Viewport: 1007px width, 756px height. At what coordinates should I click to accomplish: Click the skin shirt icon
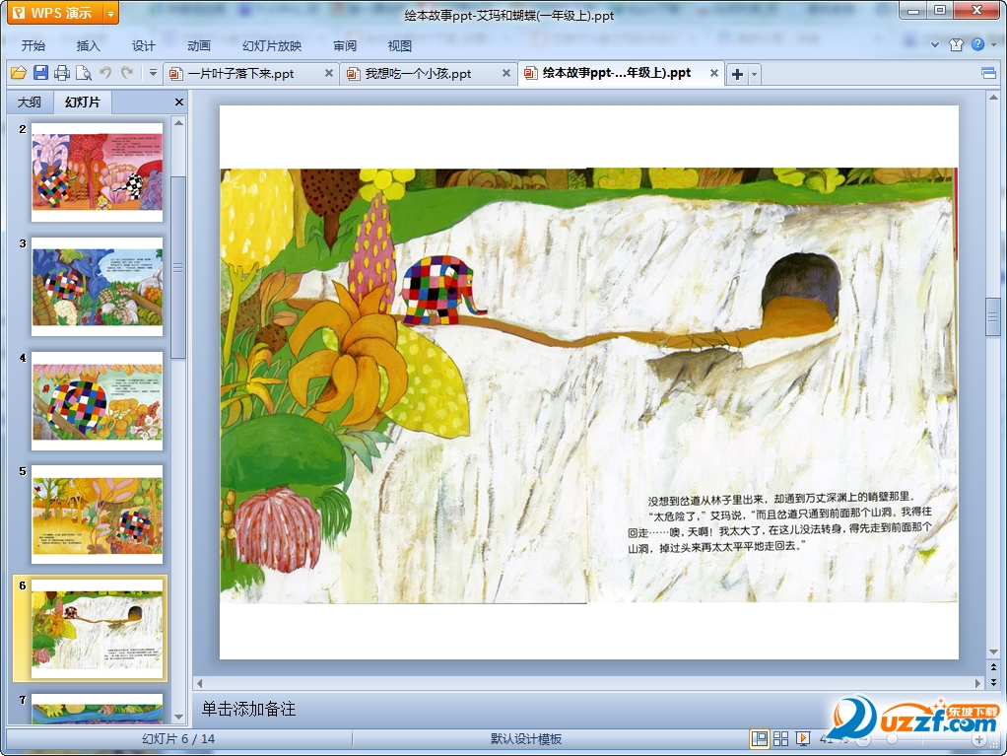(957, 44)
